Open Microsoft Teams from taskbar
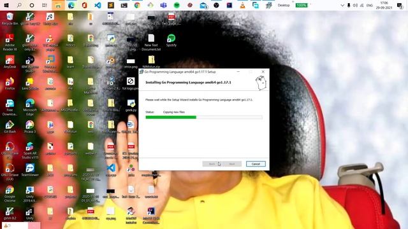This screenshot has height=229, width=408. 163,5
